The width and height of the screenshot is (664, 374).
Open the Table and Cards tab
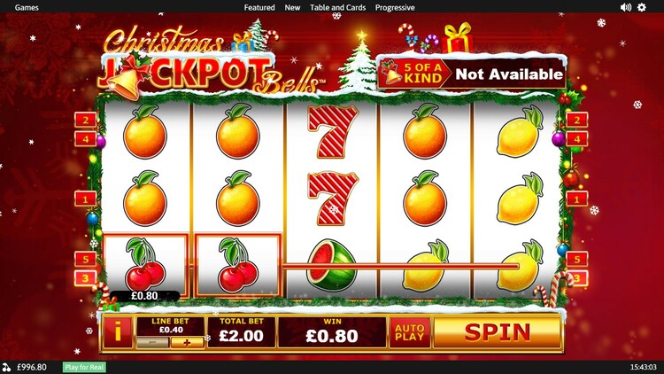click(337, 8)
